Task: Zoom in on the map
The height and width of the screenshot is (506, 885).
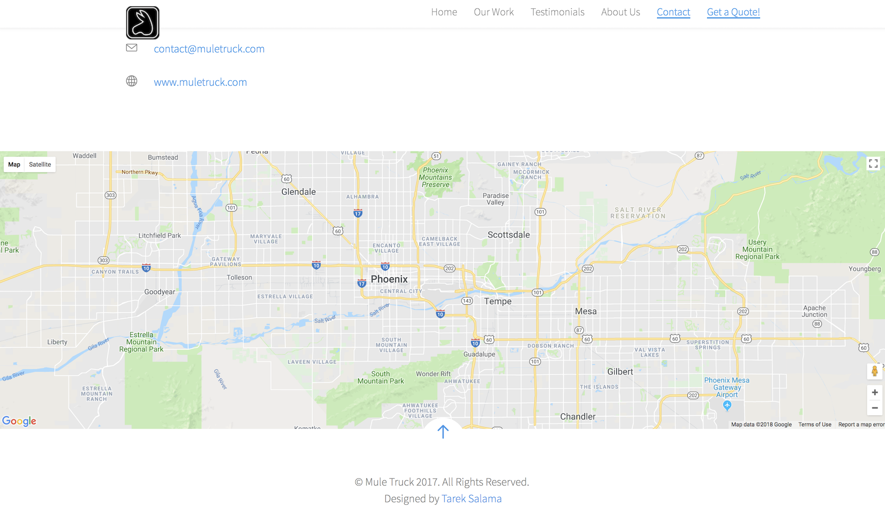Action: (x=874, y=392)
